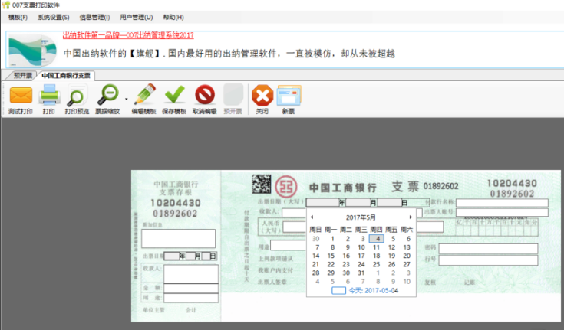564x330 pixels.
Task: Select day 24 in the calendar
Action: tap(361, 264)
